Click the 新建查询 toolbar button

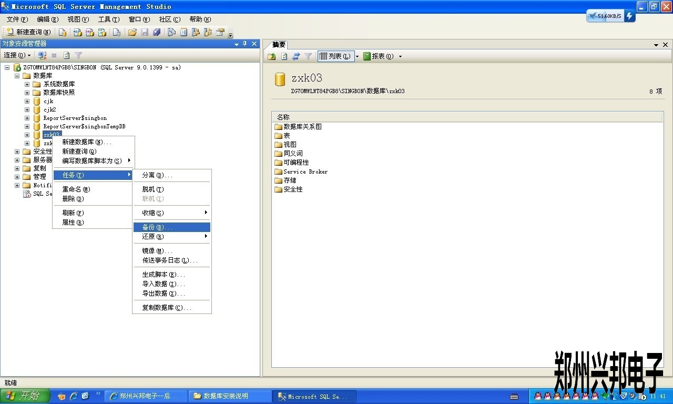coord(28,32)
